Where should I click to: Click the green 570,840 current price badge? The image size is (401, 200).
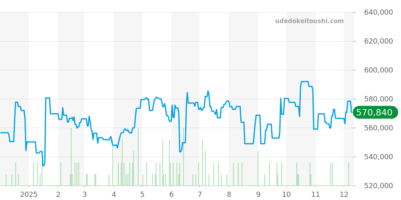[375, 113]
